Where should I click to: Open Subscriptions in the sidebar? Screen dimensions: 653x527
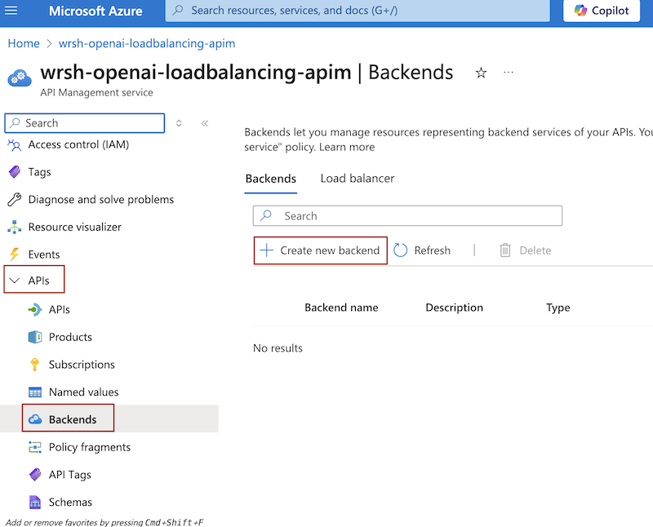pyautogui.click(x=82, y=364)
